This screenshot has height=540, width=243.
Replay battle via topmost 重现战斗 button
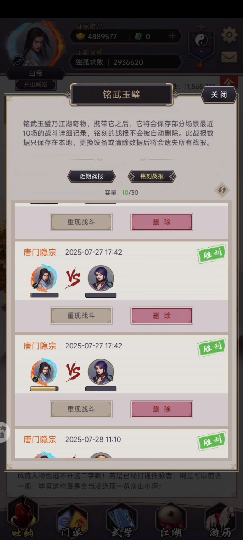tap(81, 222)
